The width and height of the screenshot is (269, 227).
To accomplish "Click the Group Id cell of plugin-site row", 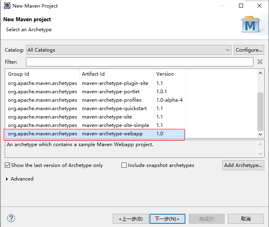I will 42,83.
